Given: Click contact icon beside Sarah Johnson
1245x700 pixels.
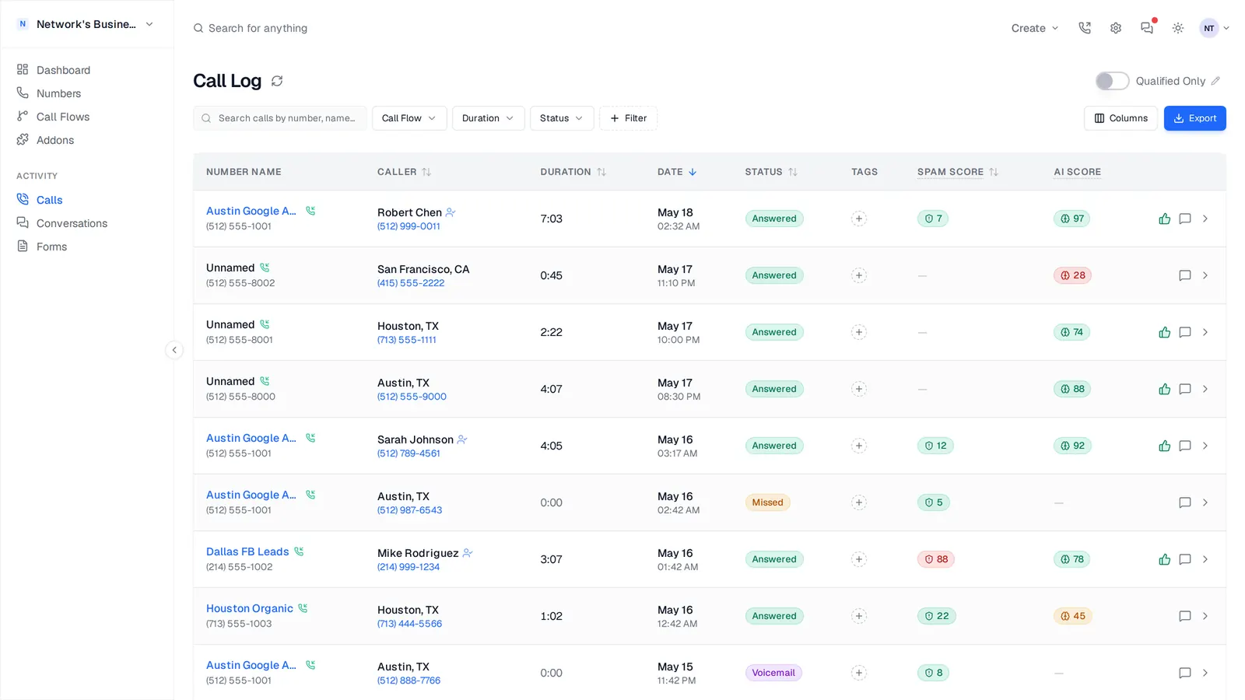Looking at the screenshot, I should click(462, 439).
